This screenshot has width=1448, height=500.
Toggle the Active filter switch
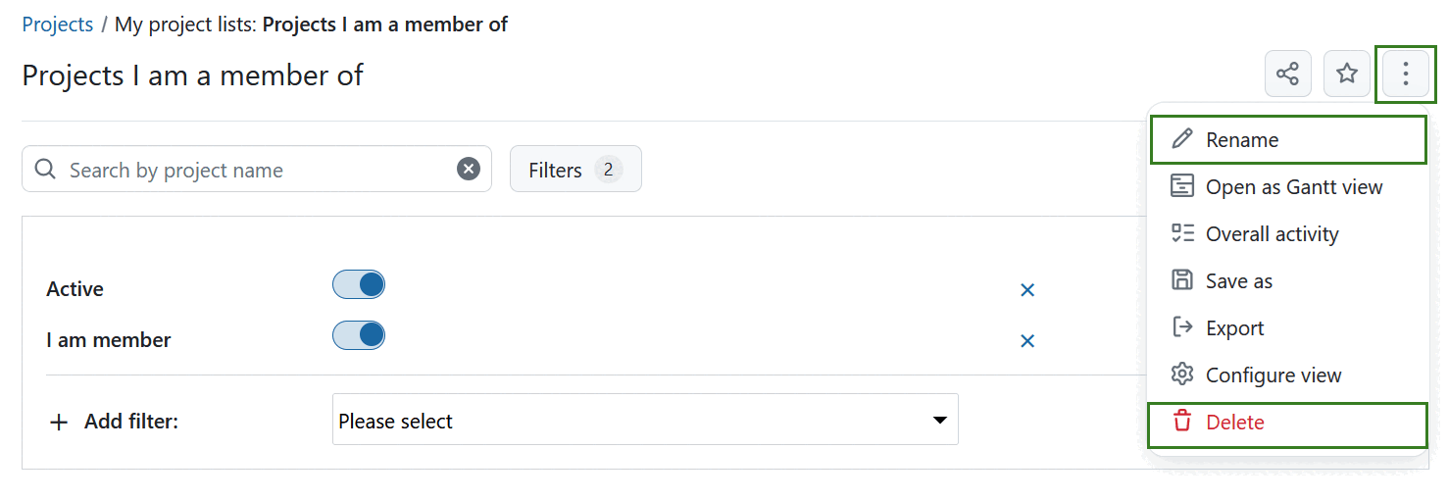point(359,285)
